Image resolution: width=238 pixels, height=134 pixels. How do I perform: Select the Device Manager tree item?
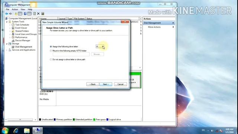click(23, 41)
